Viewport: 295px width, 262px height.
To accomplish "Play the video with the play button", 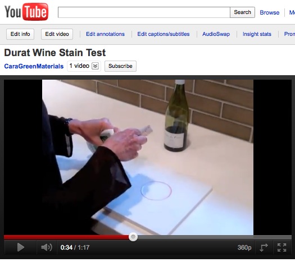I will 20,247.
